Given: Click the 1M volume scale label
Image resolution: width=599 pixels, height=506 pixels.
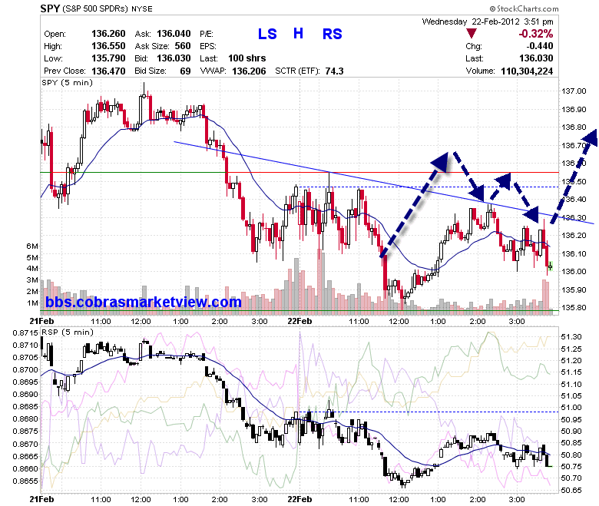Looking at the screenshot, I should click(x=32, y=303).
